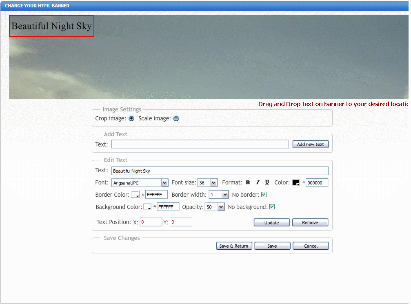Viewport: 411px width, 304px height.
Task: Click the text color hex field 000000
Action: 317,183
